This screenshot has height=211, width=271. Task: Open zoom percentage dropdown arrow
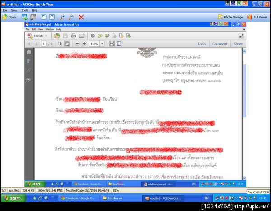tap(102, 44)
